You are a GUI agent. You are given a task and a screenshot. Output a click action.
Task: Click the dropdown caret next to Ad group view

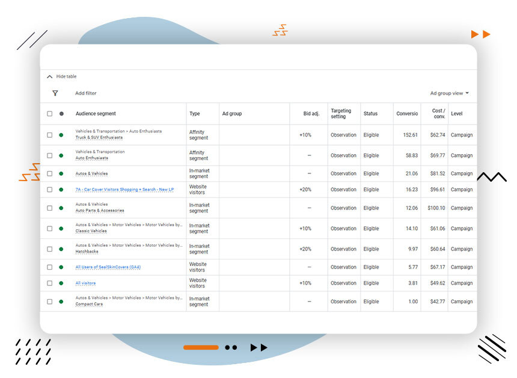468,93
